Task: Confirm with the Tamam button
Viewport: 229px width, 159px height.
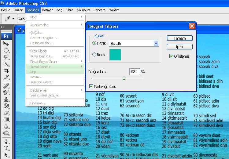Action: click(180, 38)
